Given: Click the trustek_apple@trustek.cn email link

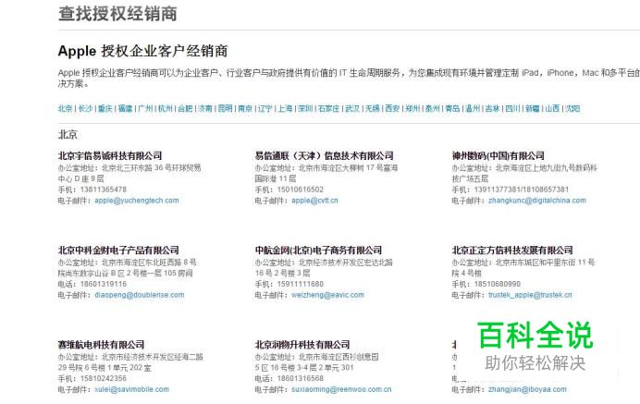Looking at the screenshot, I should tap(530, 295).
